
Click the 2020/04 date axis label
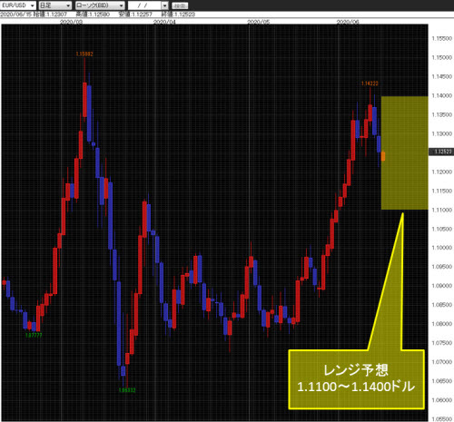click(164, 22)
